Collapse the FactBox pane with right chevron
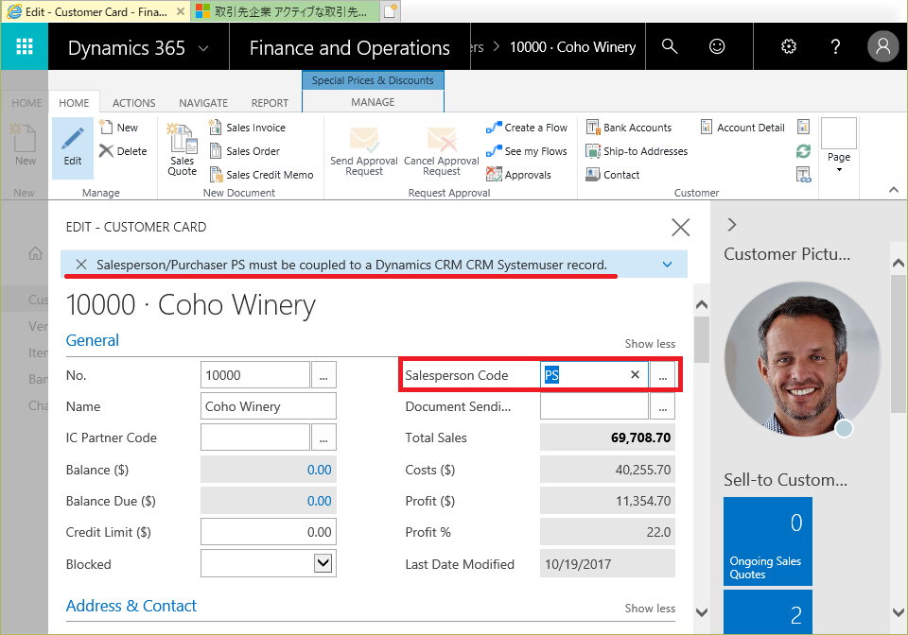 tap(732, 224)
